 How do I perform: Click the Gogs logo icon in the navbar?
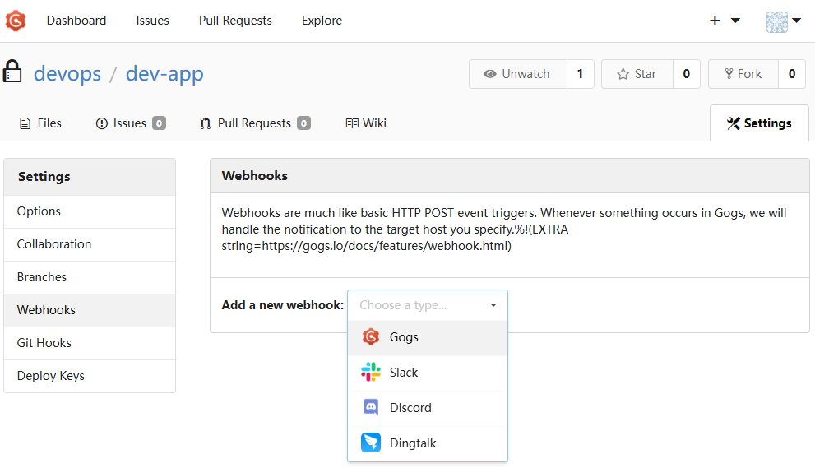[x=16, y=21]
